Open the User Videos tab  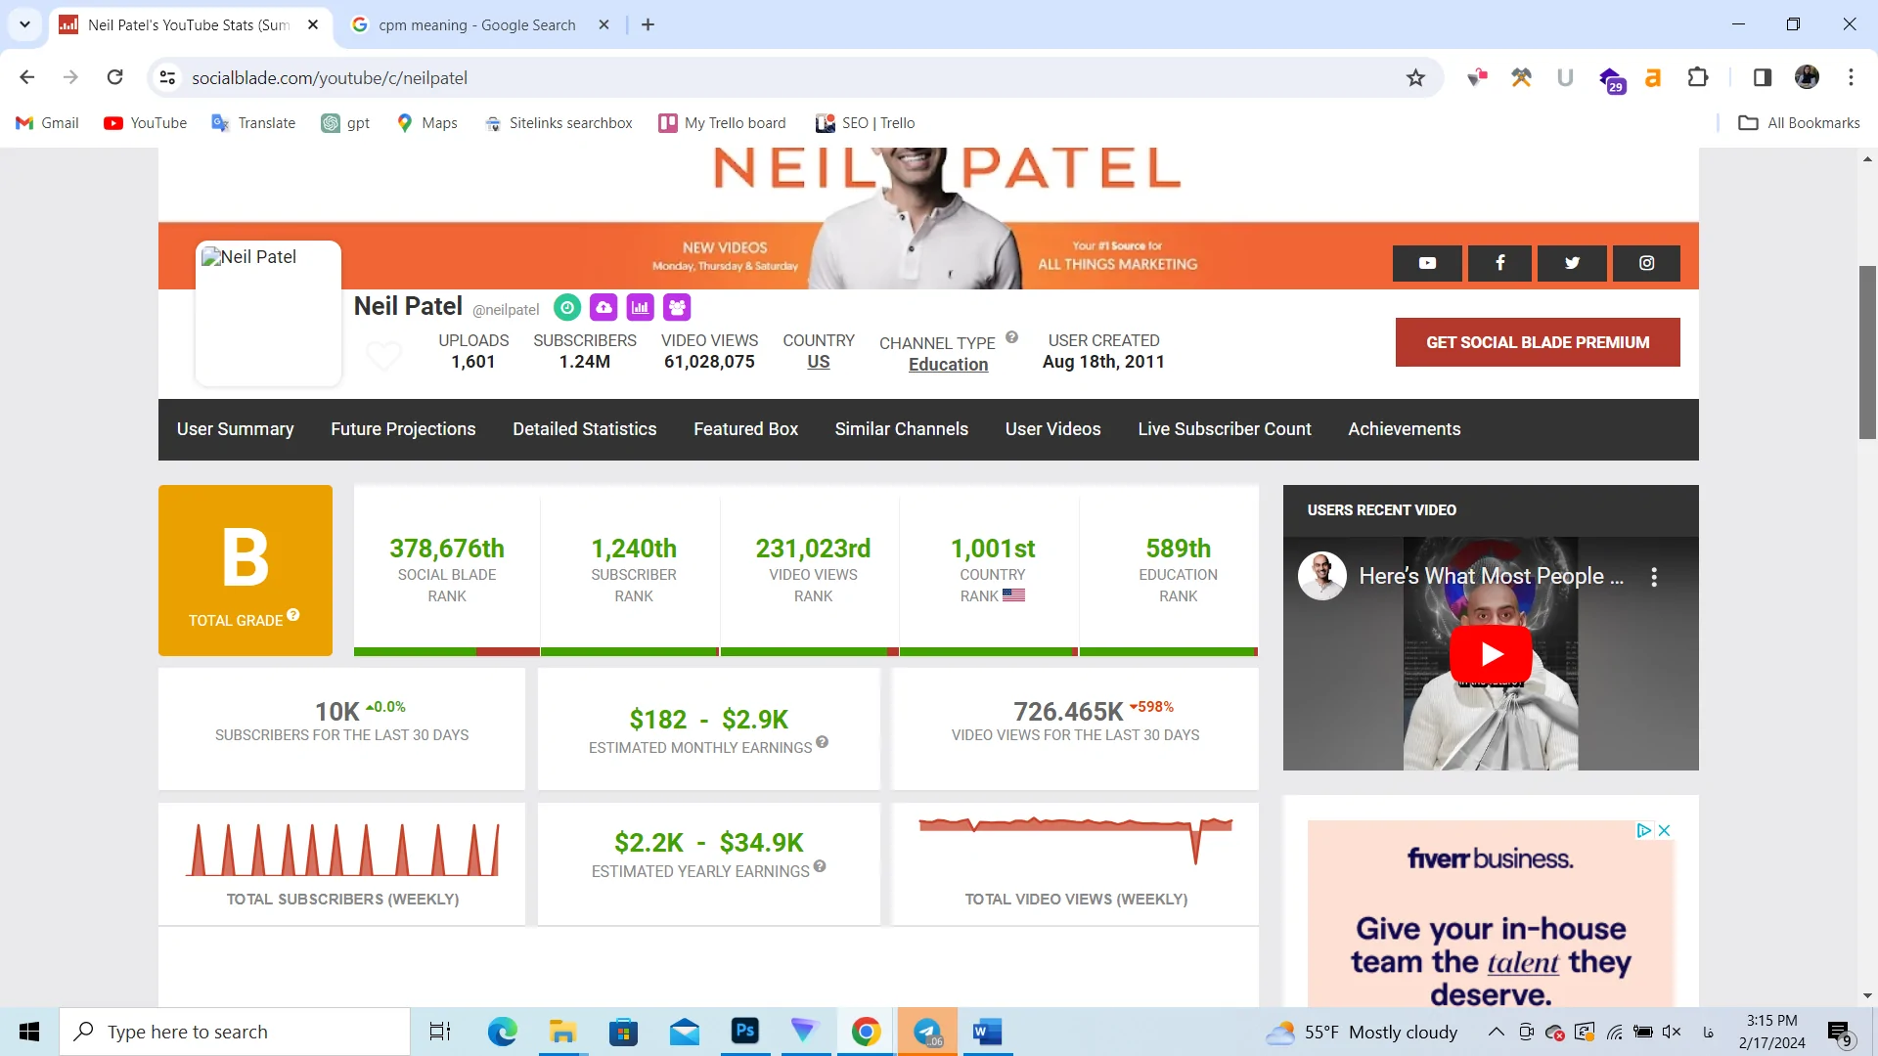(1052, 429)
